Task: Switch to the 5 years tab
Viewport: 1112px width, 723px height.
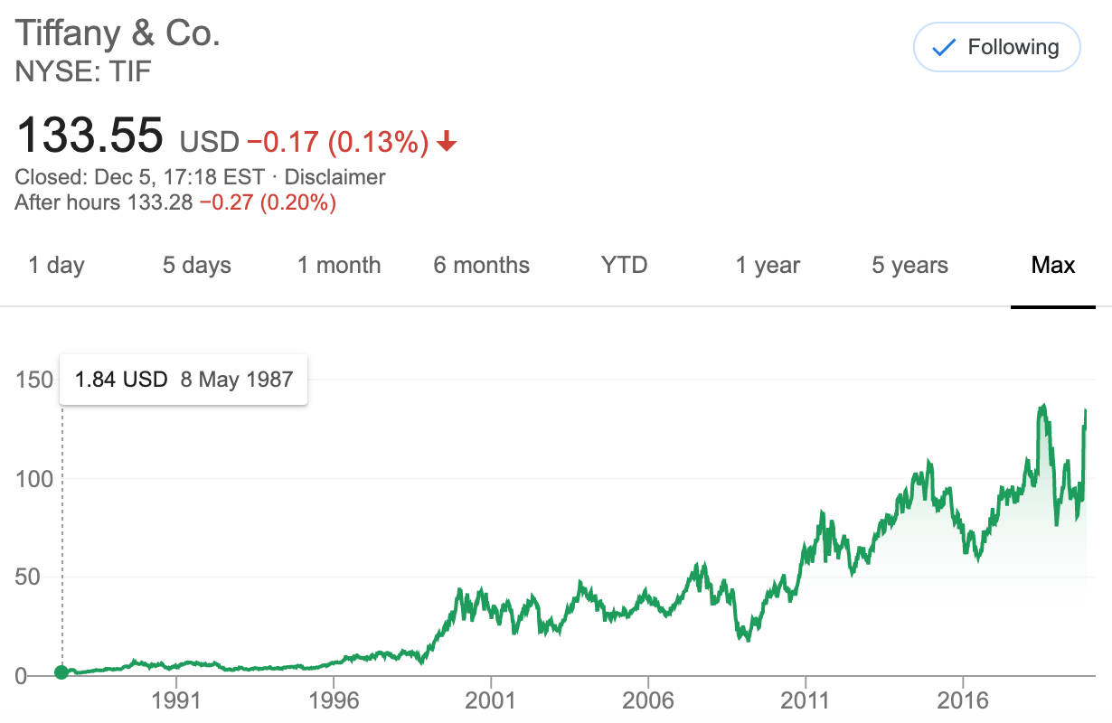Action: pyautogui.click(x=909, y=266)
